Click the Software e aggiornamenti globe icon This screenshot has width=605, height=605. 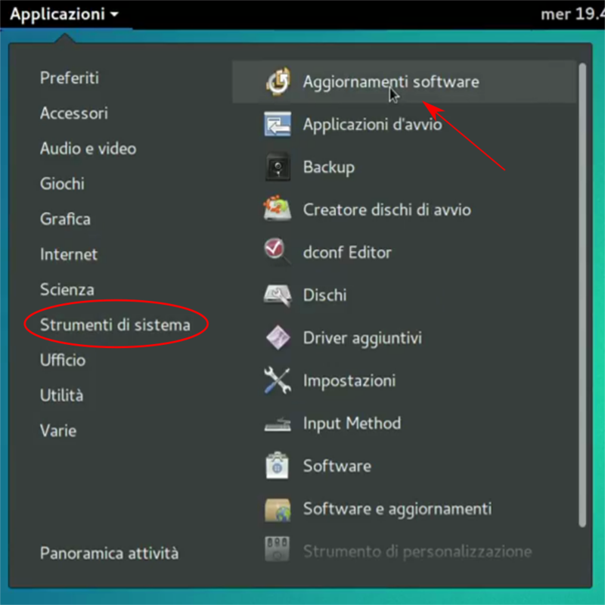(278, 509)
